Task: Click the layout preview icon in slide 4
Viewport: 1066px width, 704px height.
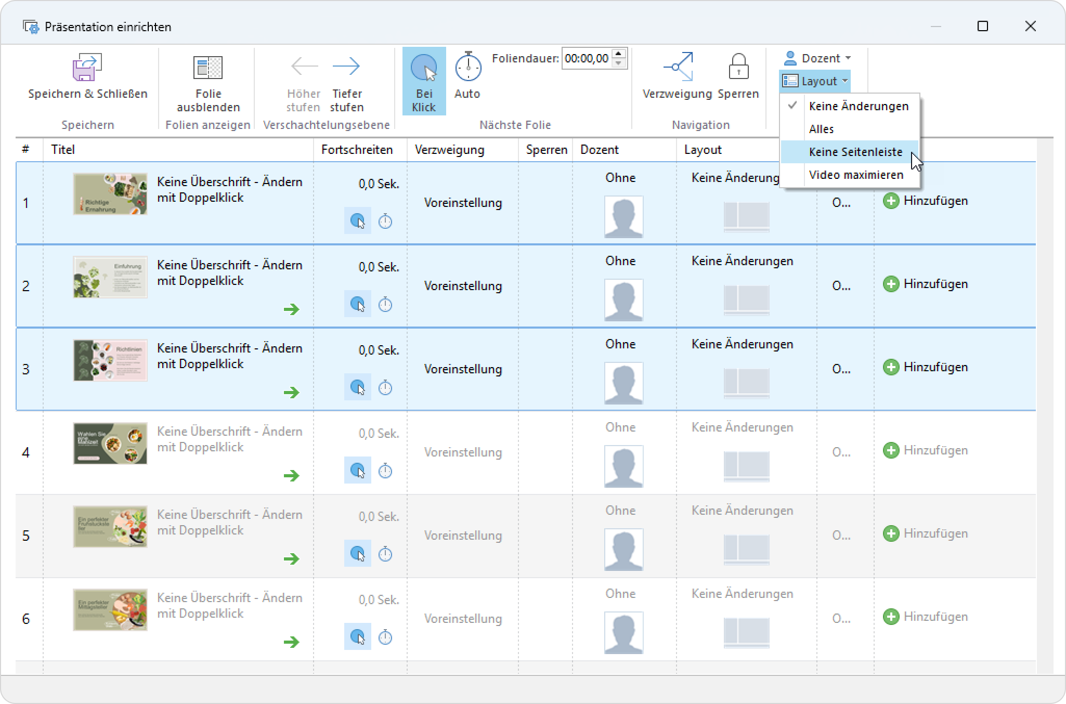Action: coord(746,466)
